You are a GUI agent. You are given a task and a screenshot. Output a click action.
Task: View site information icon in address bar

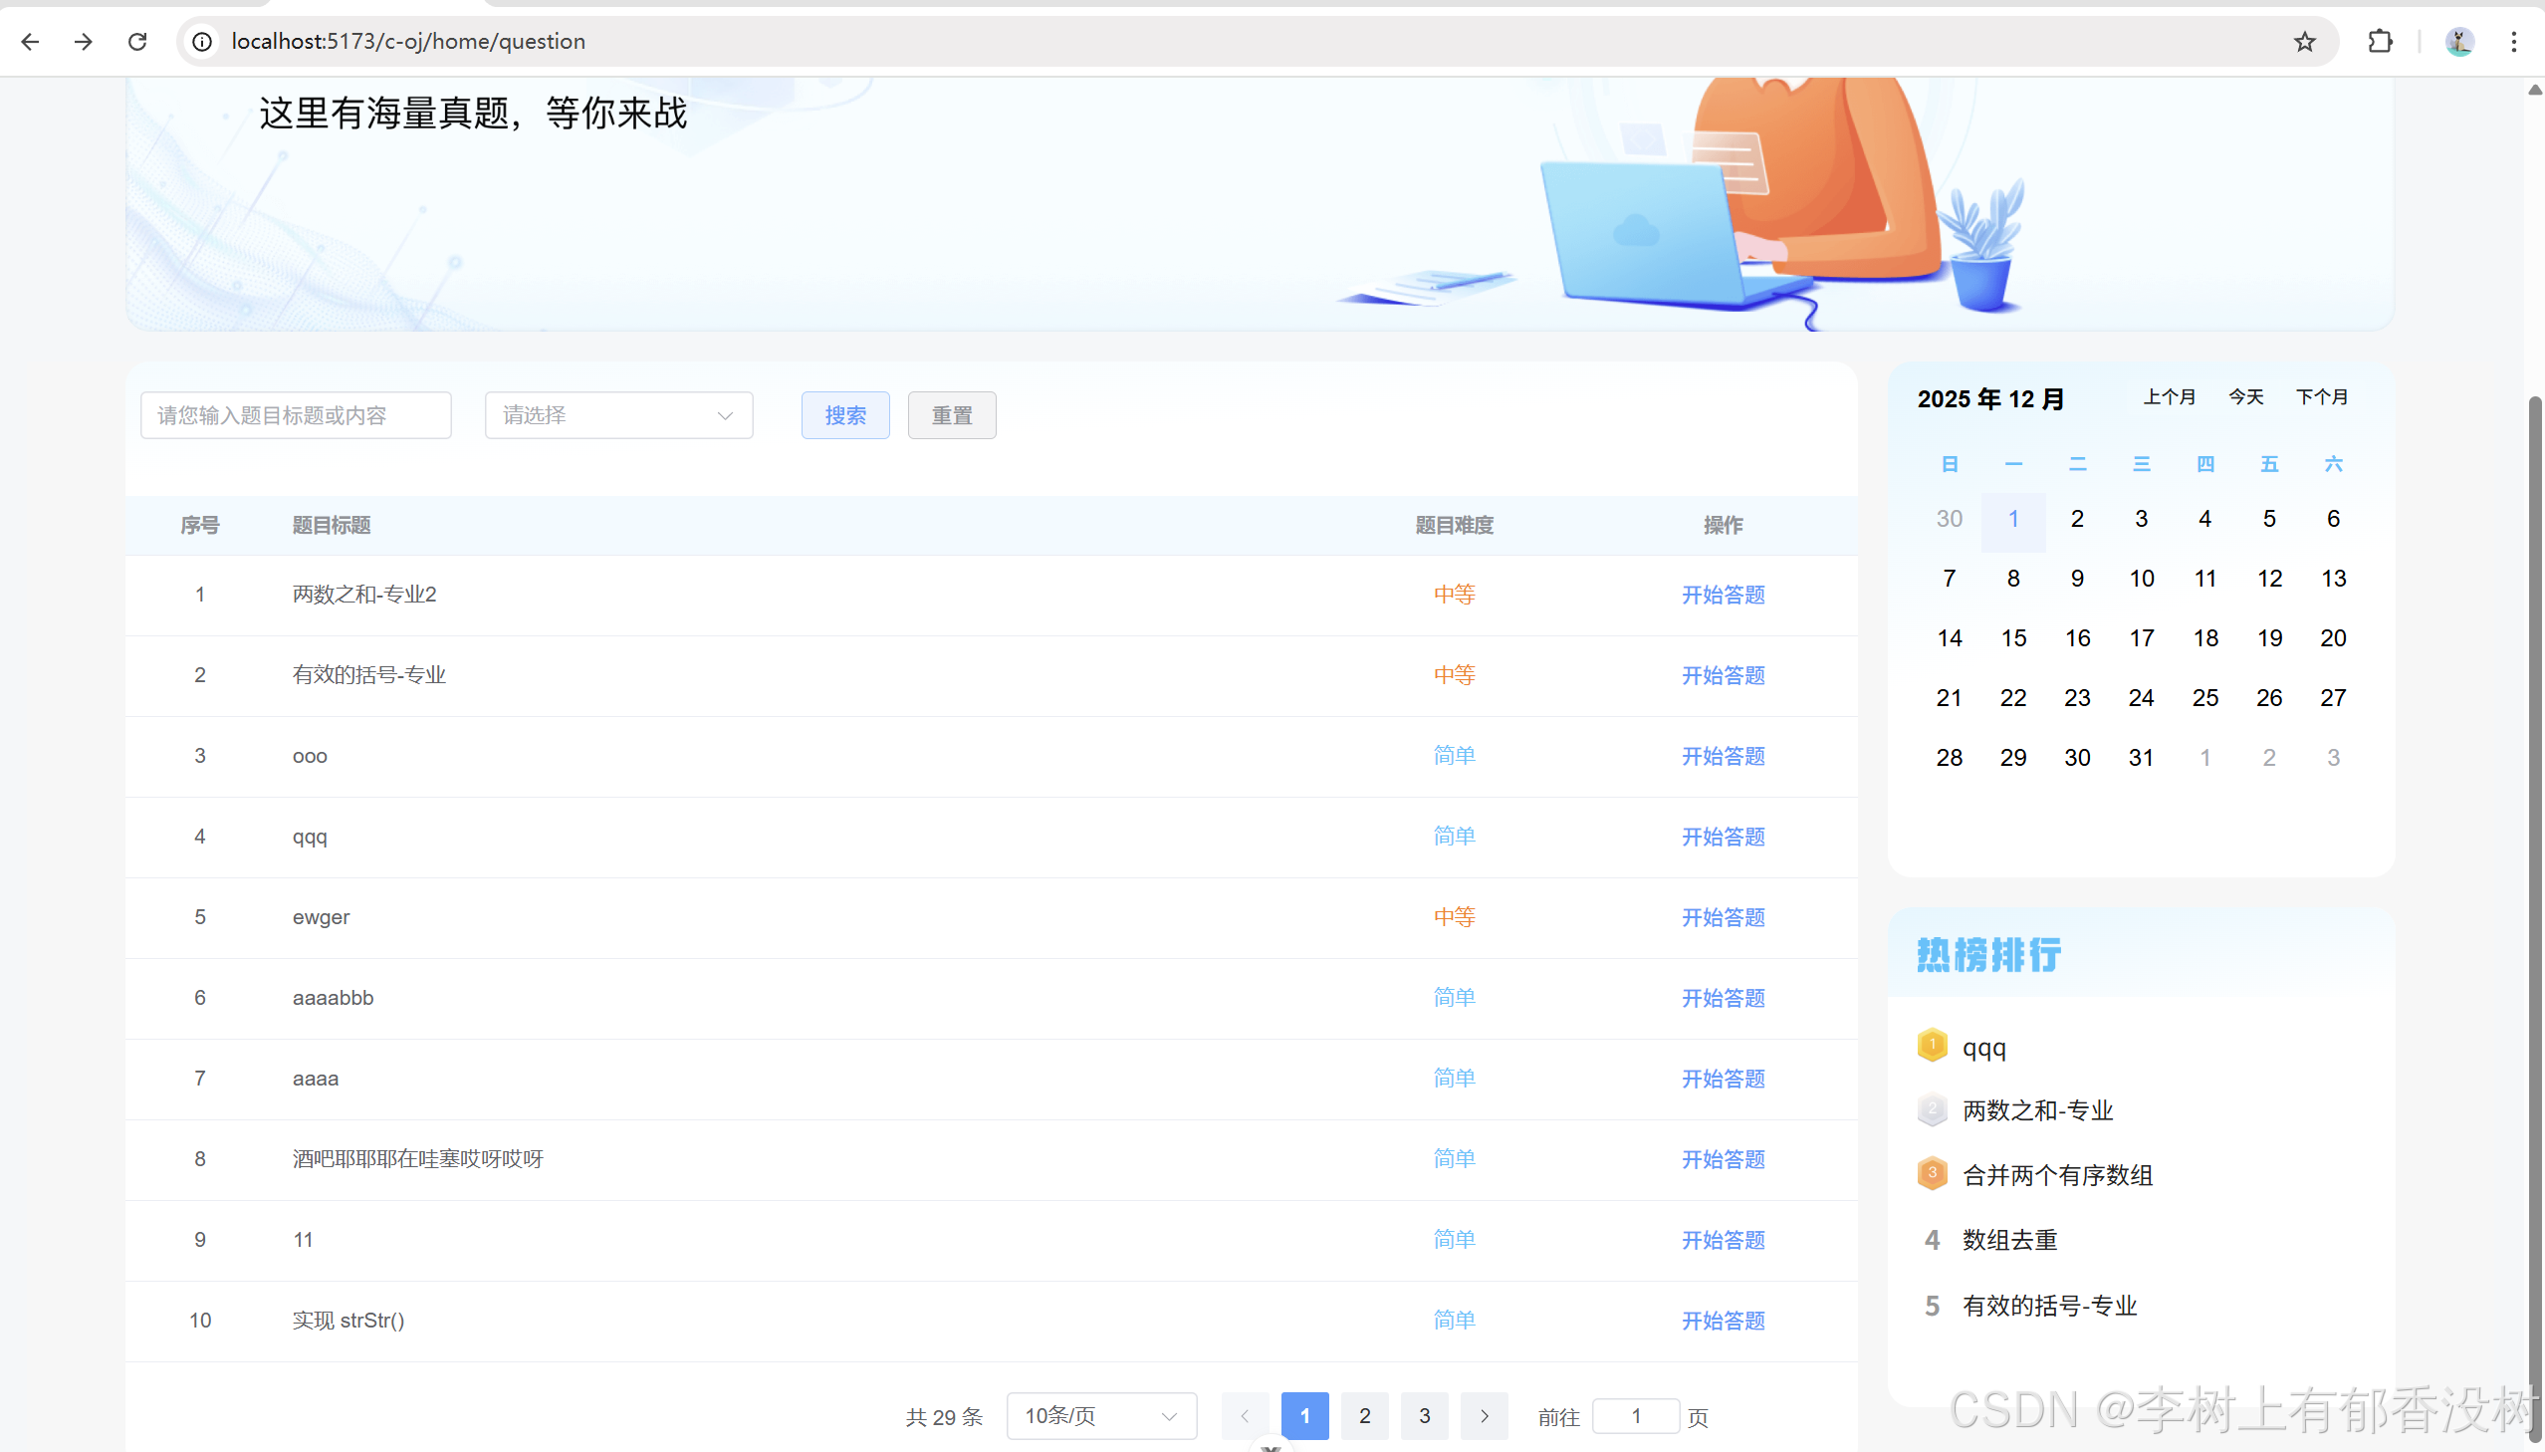[x=202, y=41]
